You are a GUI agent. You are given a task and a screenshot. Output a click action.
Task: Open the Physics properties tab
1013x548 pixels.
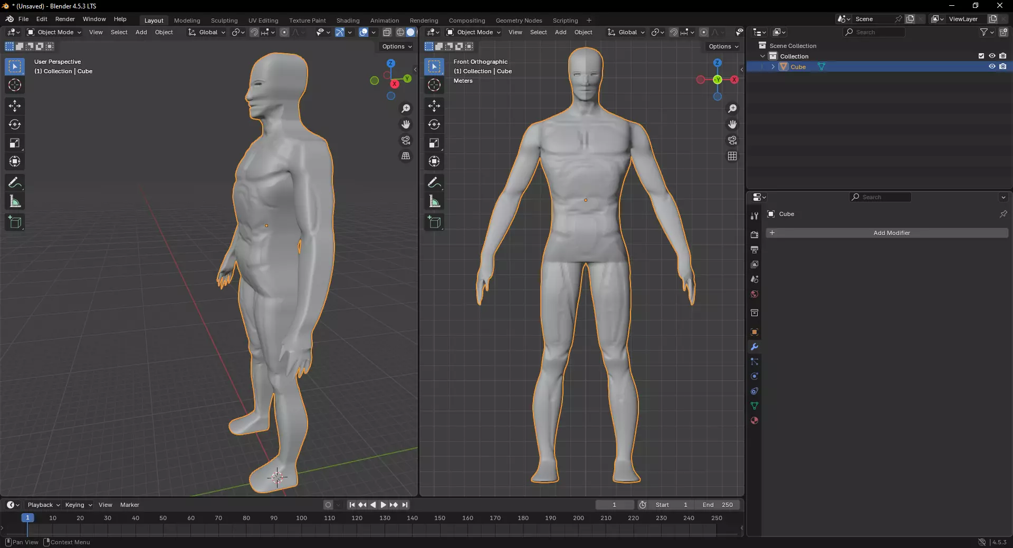click(754, 376)
